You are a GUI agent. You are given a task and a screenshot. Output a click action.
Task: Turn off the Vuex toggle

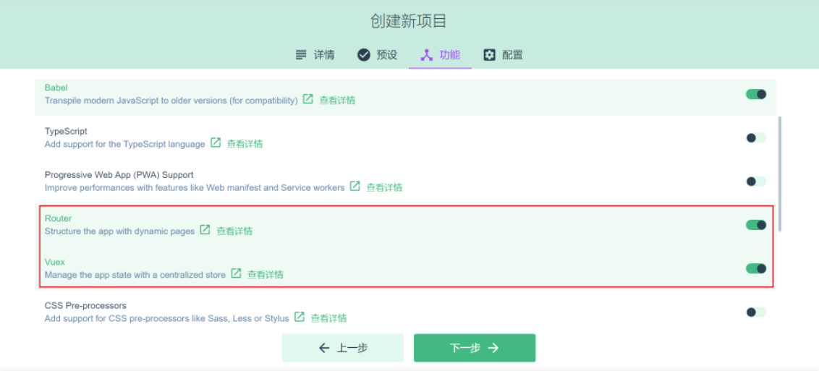pos(756,269)
